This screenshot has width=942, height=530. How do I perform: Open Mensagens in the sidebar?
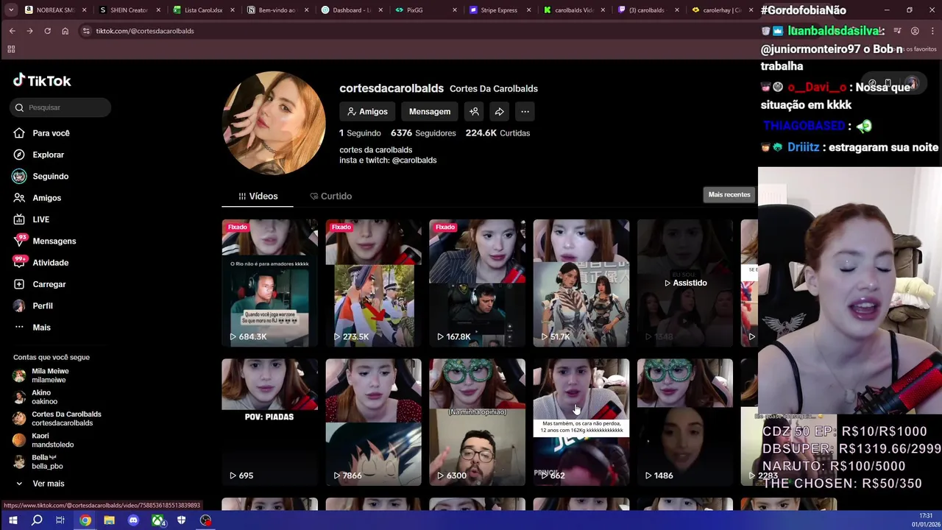pos(44,241)
